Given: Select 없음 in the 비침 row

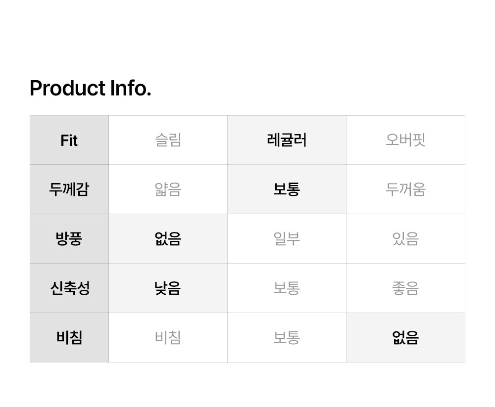Looking at the screenshot, I should coord(405,338).
